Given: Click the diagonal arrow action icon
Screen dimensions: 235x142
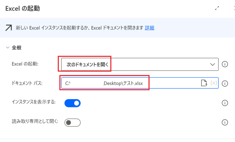Looking at the screenshot, I should click(x=8, y=28).
